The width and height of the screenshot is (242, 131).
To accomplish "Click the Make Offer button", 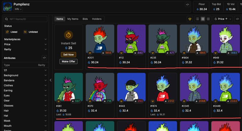I will (x=68, y=61).
